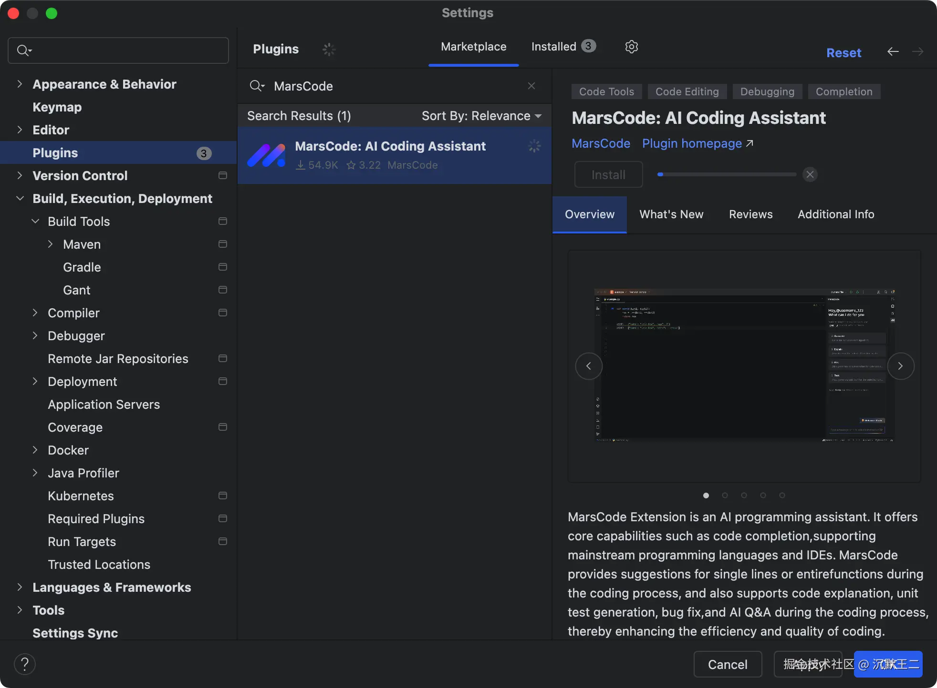Open the Reviews tab
This screenshot has height=688, width=937.
pyautogui.click(x=750, y=214)
